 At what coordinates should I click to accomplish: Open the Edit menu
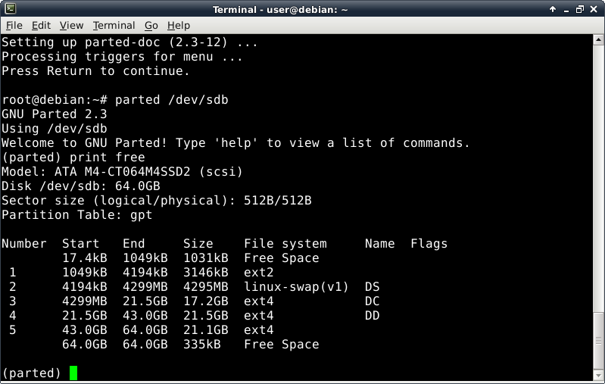(x=41, y=26)
